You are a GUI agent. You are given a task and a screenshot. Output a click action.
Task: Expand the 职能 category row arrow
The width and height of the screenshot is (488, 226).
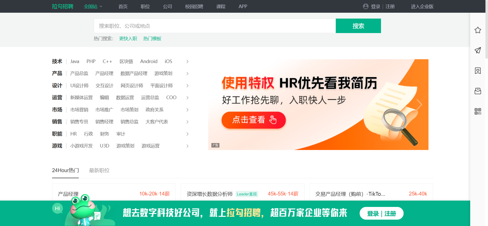pyautogui.click(x=187, y=134)
